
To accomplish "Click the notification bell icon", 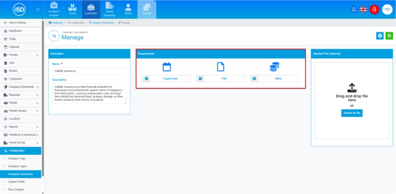I will click(x=354, y=9).
